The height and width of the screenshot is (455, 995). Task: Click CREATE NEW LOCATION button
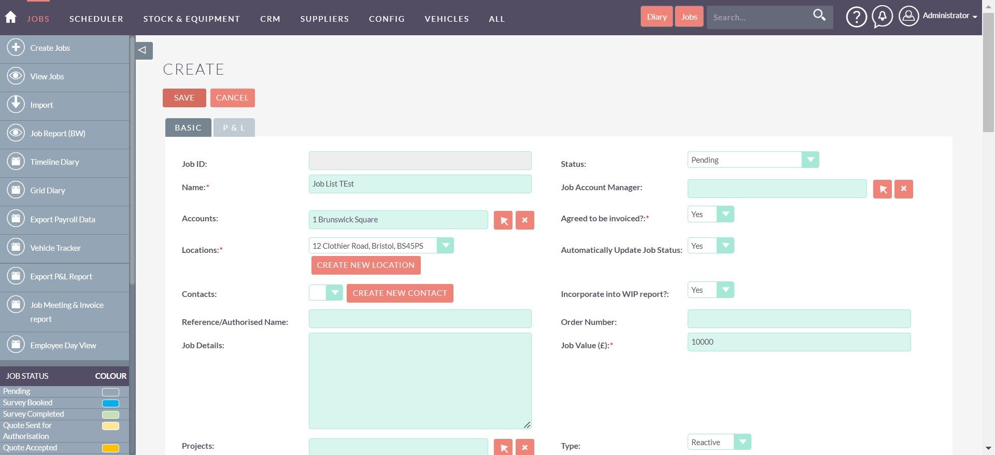pyautogui.click(x=366, y=265)
